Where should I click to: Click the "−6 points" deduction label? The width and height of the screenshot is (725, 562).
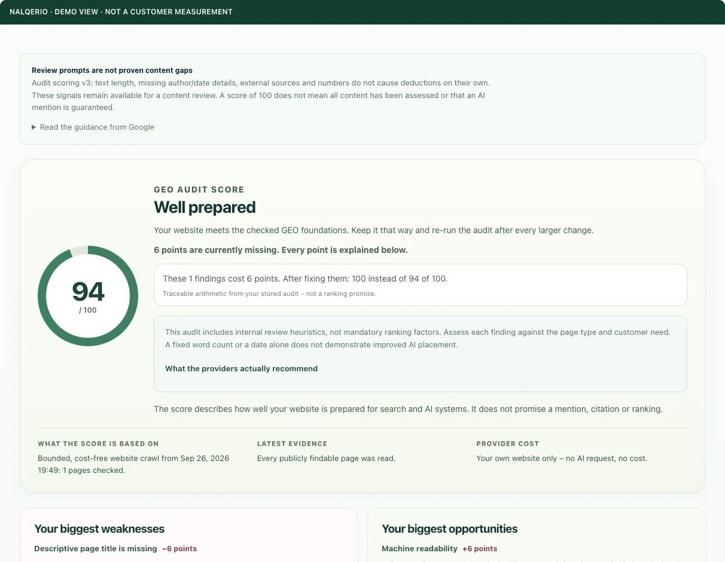click(x=179, y=548)
